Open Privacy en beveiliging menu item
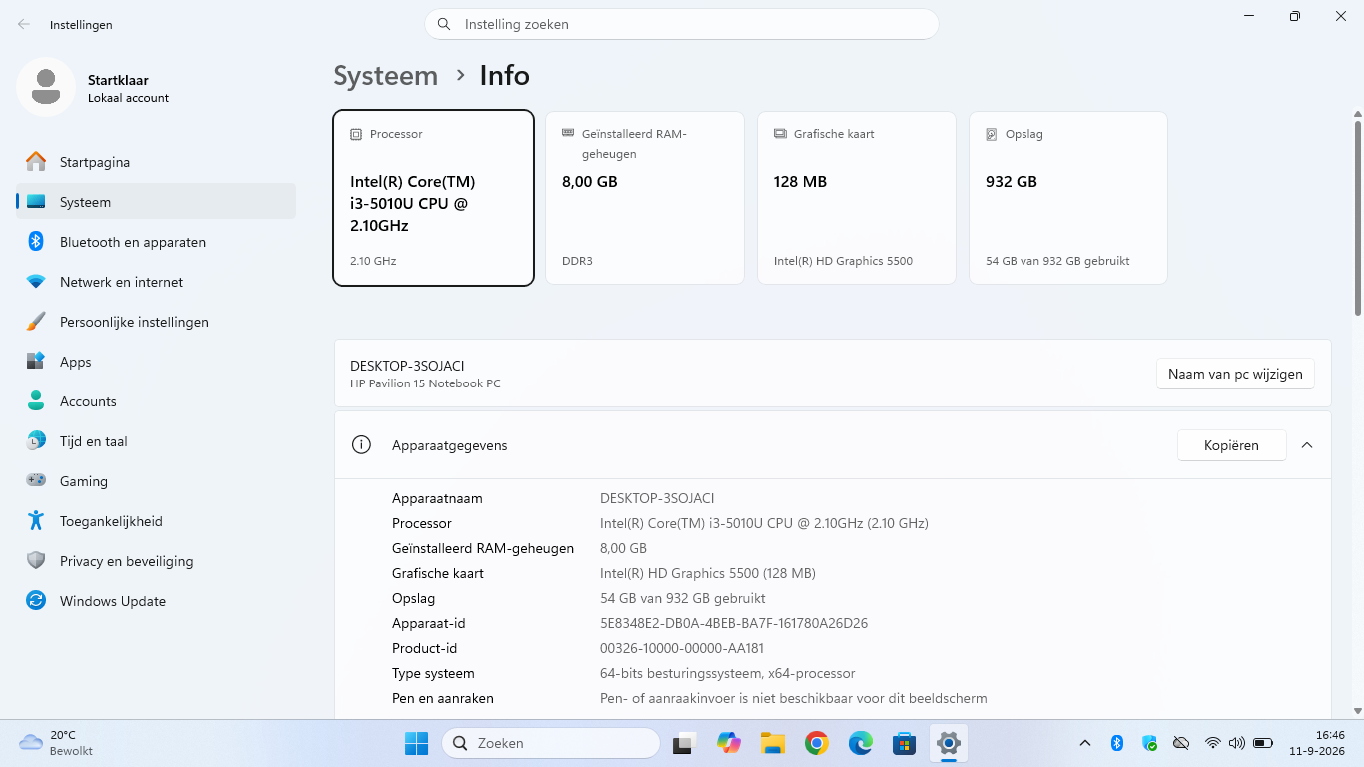This screenshot has width=1364, height=767. (x=156, y=561)
